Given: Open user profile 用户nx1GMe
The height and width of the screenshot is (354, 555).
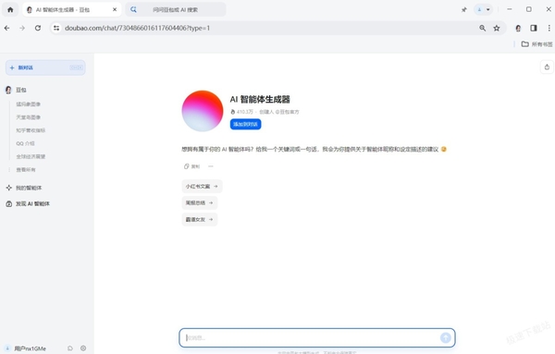Looking at the screenshot, I should click(x=31, y=348).
